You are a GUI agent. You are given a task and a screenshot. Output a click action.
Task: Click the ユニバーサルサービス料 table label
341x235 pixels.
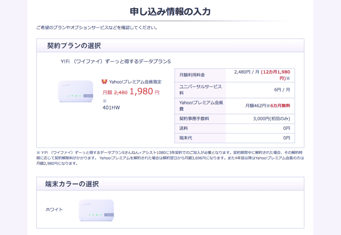[x=200, y=90]
